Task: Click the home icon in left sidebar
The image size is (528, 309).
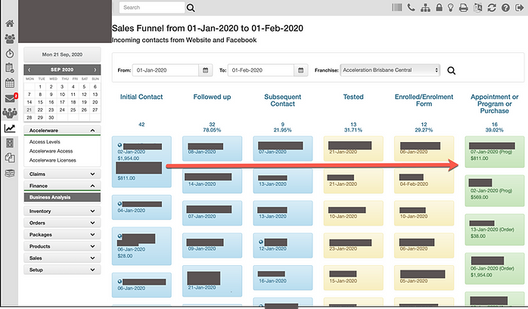Action: click(x=10, y=23)
